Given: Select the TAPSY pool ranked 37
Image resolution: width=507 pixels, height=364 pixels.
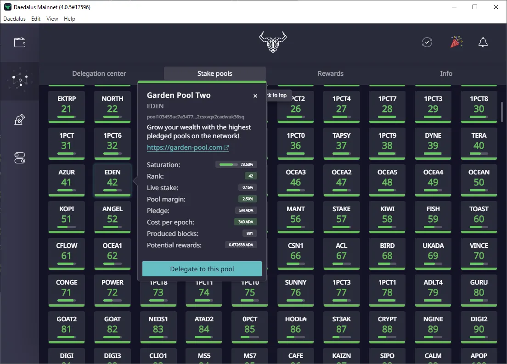Looking at the screenshot, I should coord(342,144).
